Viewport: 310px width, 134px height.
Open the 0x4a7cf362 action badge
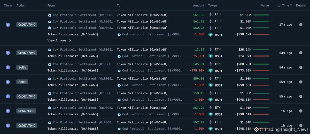26,111
